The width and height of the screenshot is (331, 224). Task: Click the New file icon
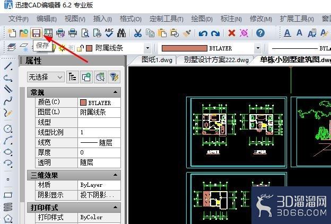click(11, 33)
